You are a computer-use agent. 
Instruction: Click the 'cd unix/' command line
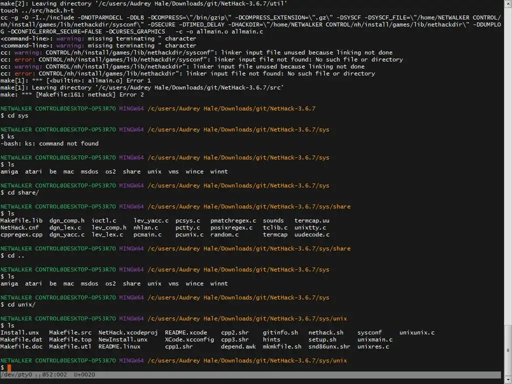pyautogui.click(x=18, y=304)
